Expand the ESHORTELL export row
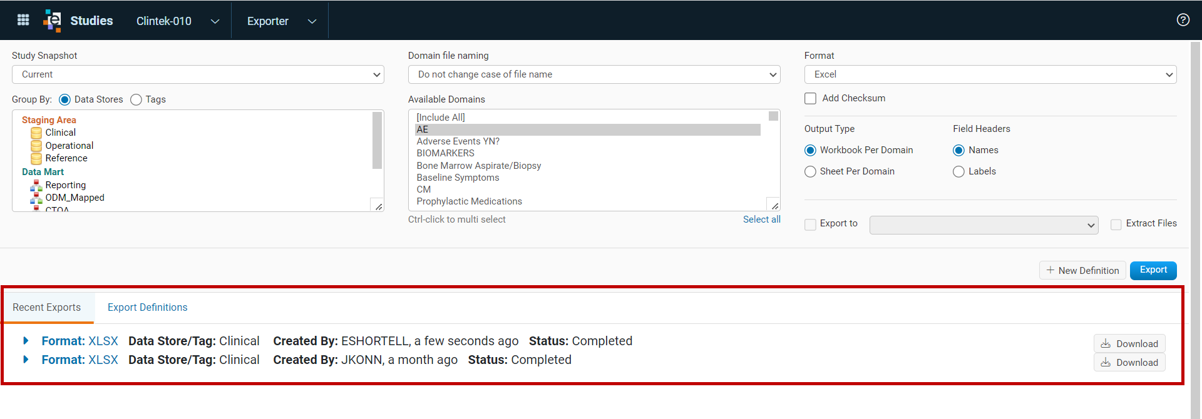1202x419 pixels. point(26,341)
